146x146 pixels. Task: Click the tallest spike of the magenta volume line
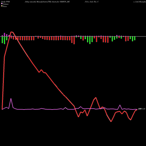point(11,98)
